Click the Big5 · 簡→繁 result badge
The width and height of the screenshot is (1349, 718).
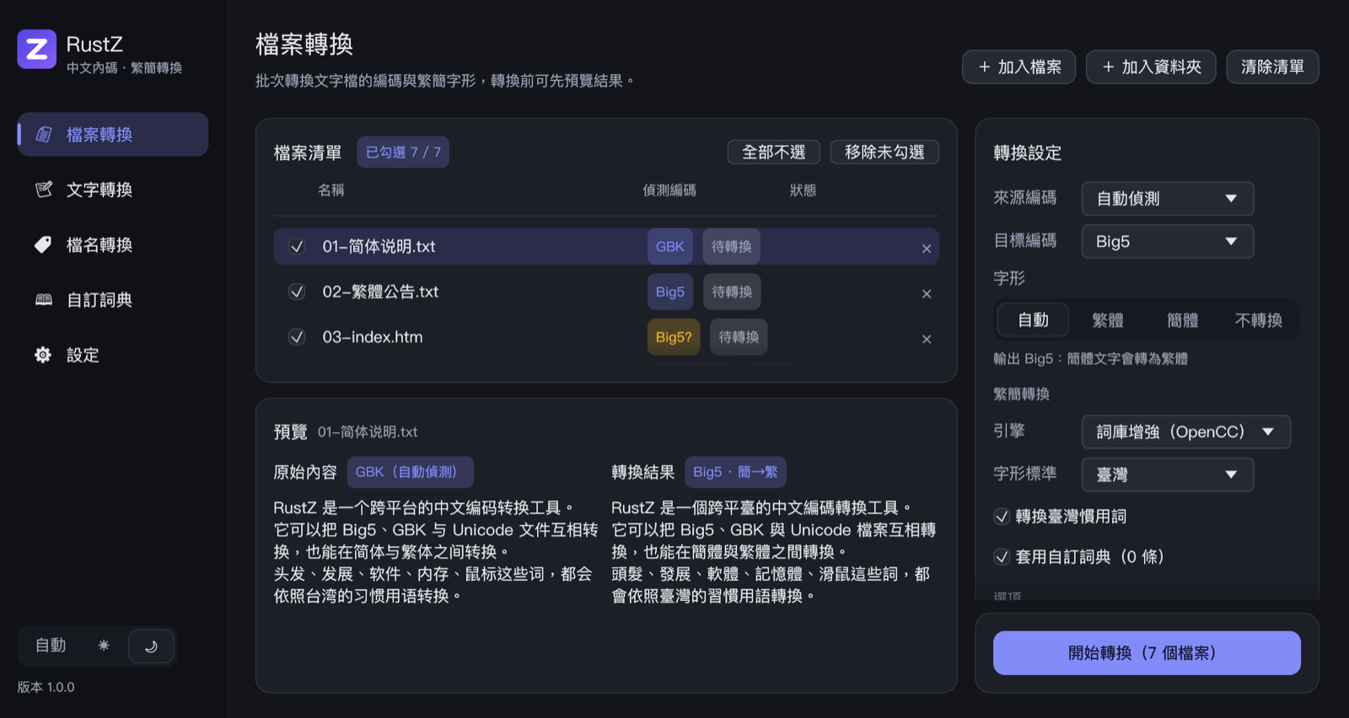tap(735, 472)
